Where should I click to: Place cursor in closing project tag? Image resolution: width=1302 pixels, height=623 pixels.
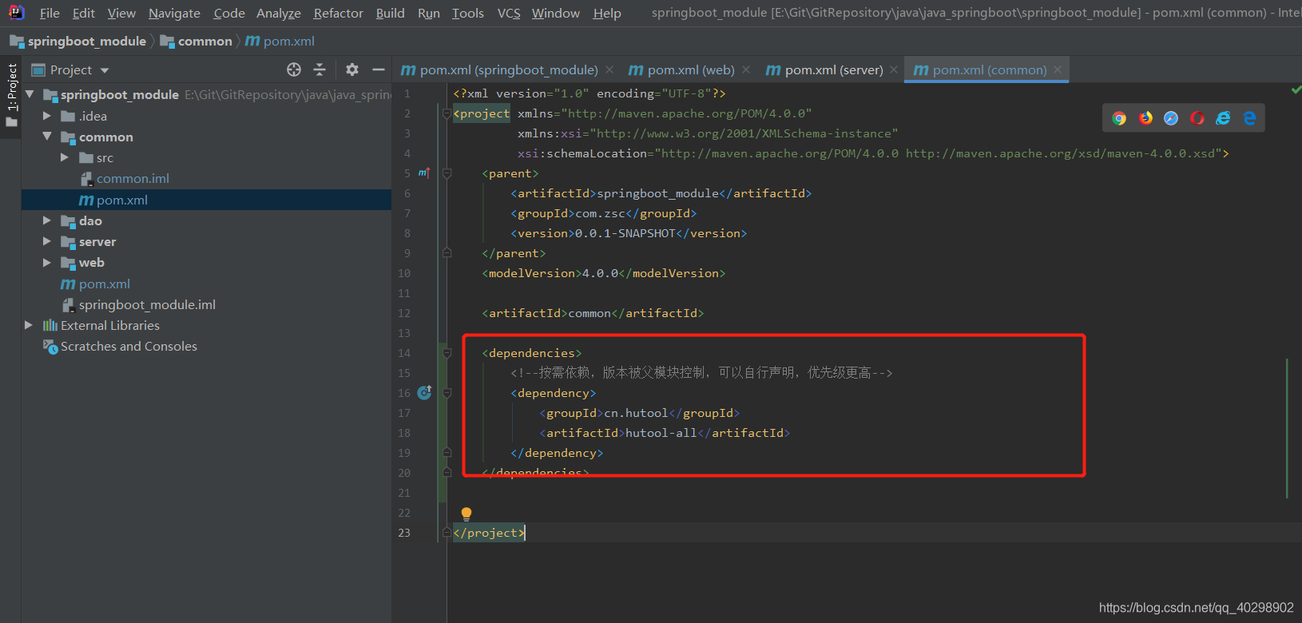(x=489, y=533)
